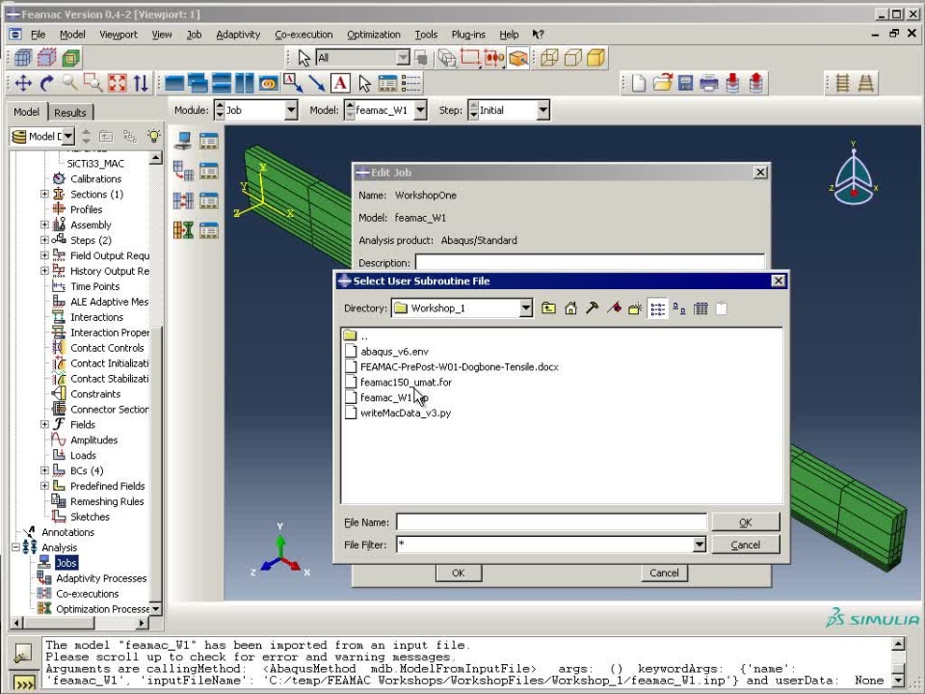Expand the Steps (2) tree node
This screenshot has height=694, width=925.
point(44,240)
